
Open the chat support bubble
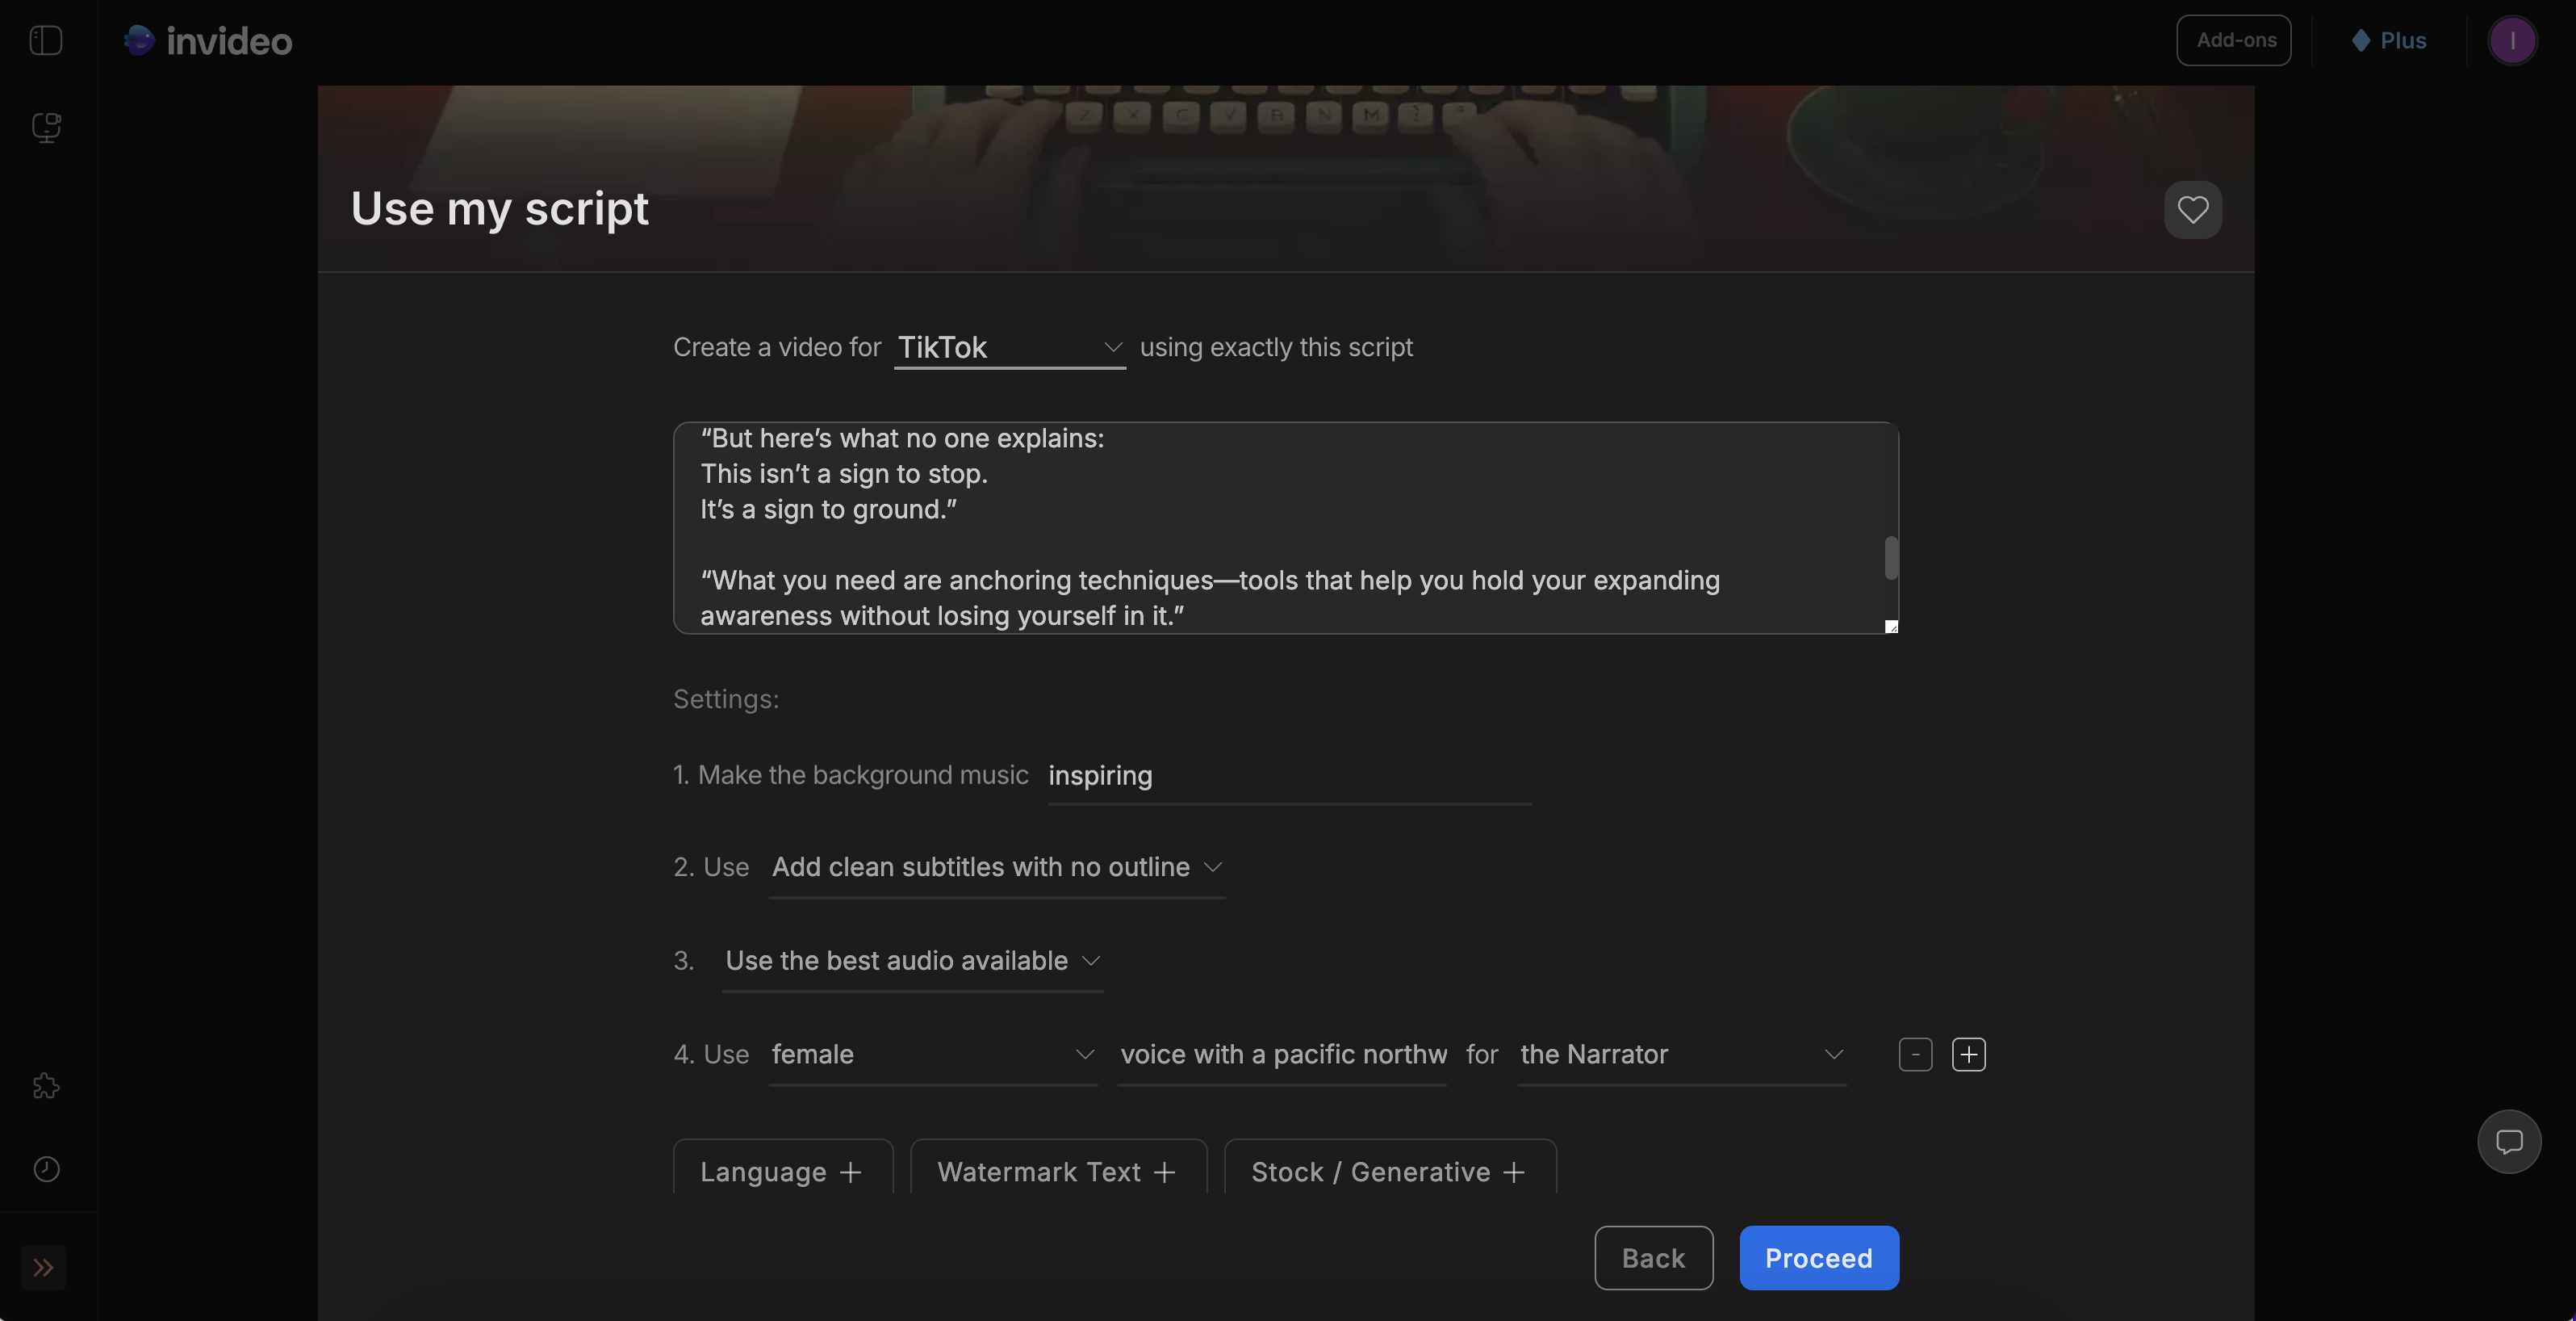point(2509,1141)
